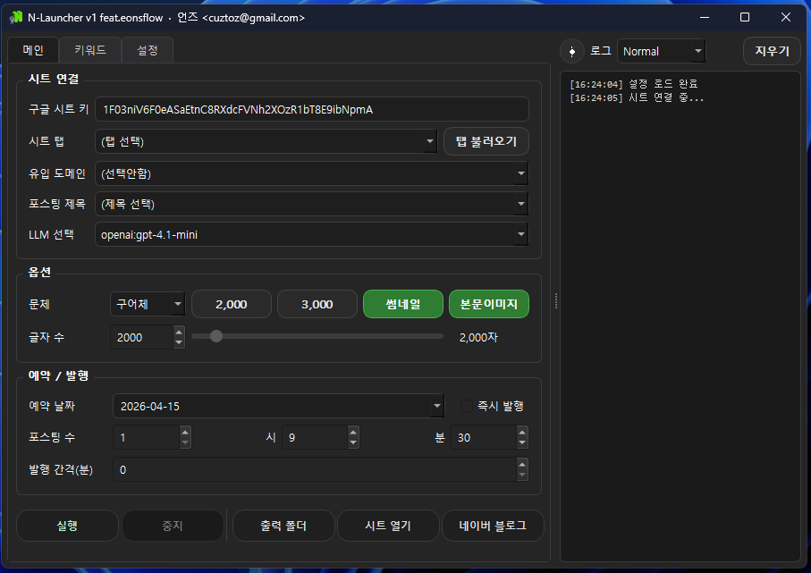Click the 출력 폴더 button
This screenshot has height=573, width=811.
(x=283, y=526)
